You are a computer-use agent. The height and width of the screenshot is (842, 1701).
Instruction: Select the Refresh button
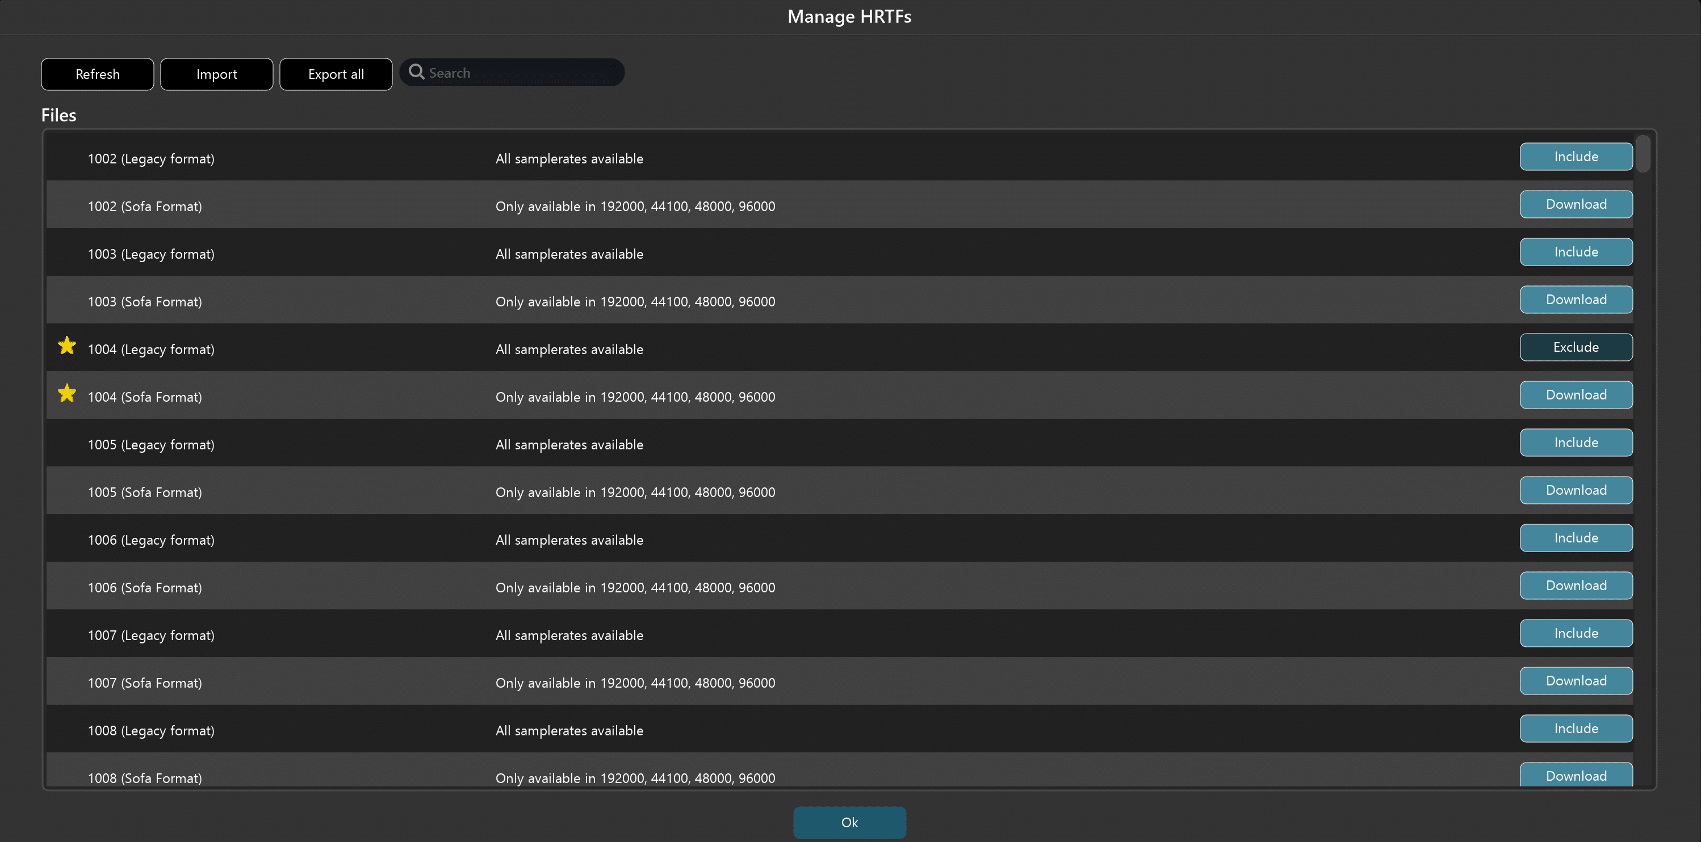tap(97, 74)
